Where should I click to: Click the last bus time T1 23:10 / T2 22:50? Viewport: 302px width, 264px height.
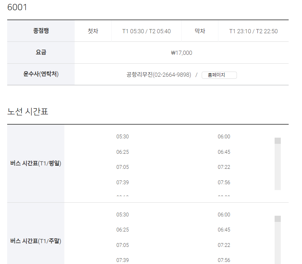click(x=253, y=31)
